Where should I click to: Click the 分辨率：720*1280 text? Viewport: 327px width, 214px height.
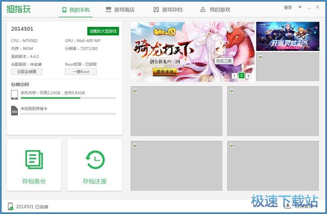click(82, 48)
